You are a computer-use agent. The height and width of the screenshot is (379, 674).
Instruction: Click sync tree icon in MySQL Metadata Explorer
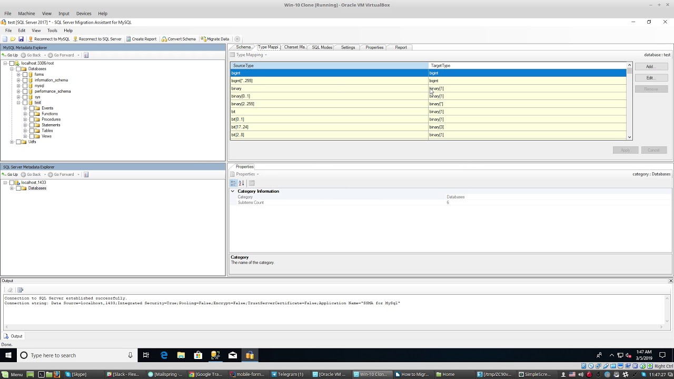point(86,55)
